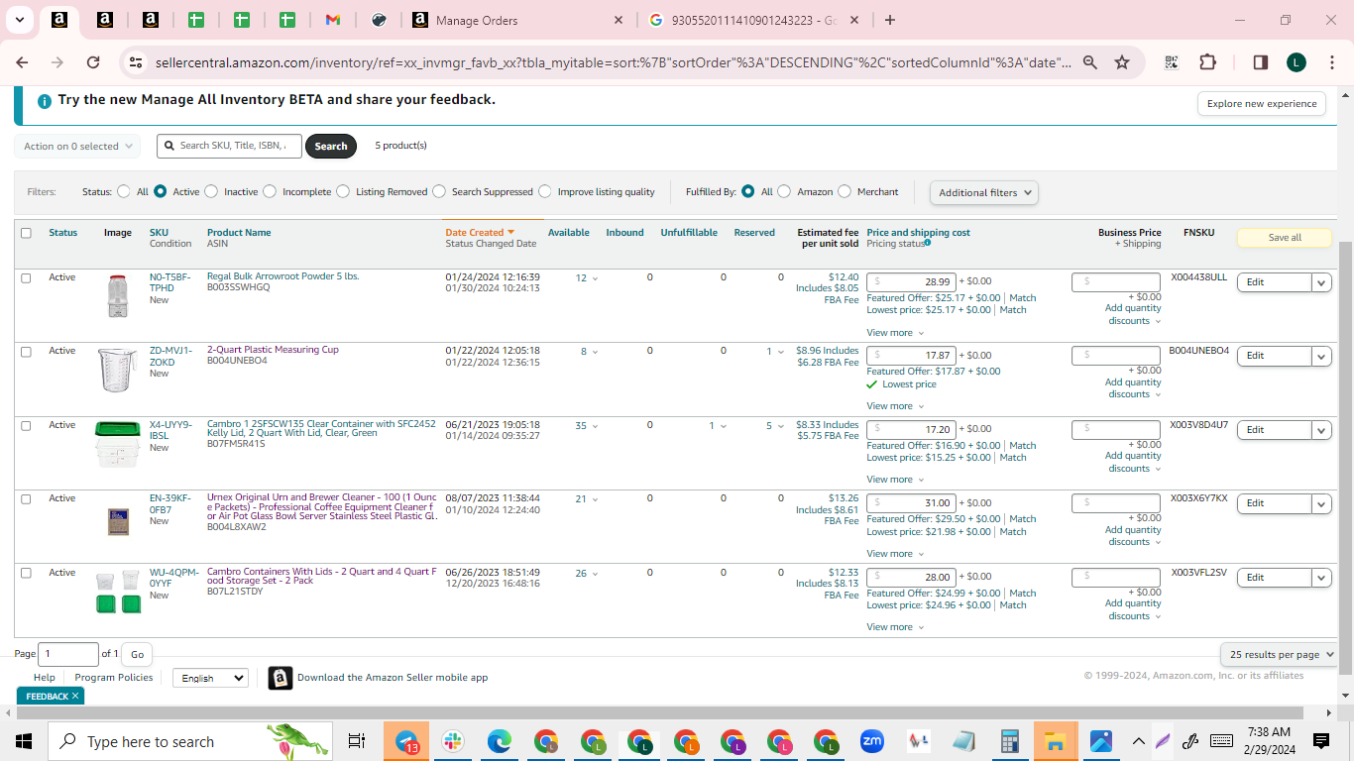Open the Action on 0 selected dropdown
Screen dimensions: 1354x761
tap(77, 146)
